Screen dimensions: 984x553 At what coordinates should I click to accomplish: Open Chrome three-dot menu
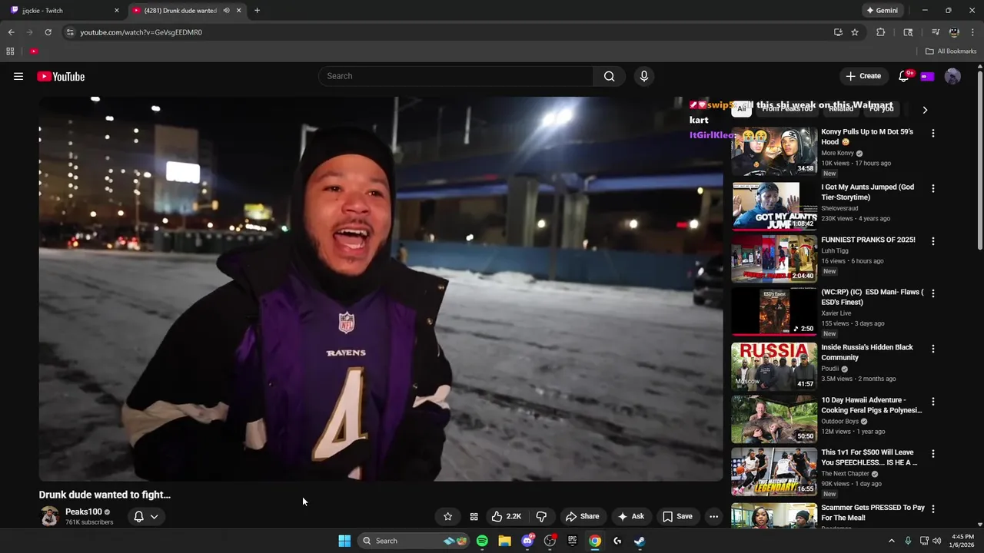coord(972,32)
